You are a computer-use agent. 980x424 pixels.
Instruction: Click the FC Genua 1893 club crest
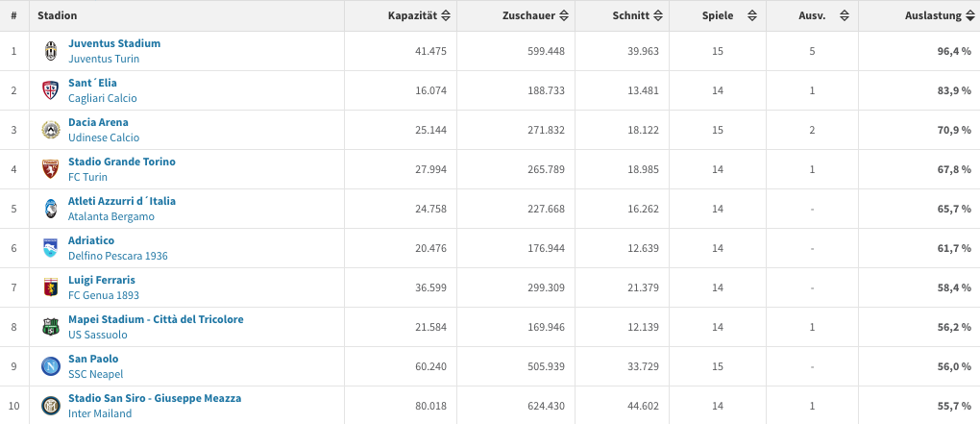tap(50, 287)
